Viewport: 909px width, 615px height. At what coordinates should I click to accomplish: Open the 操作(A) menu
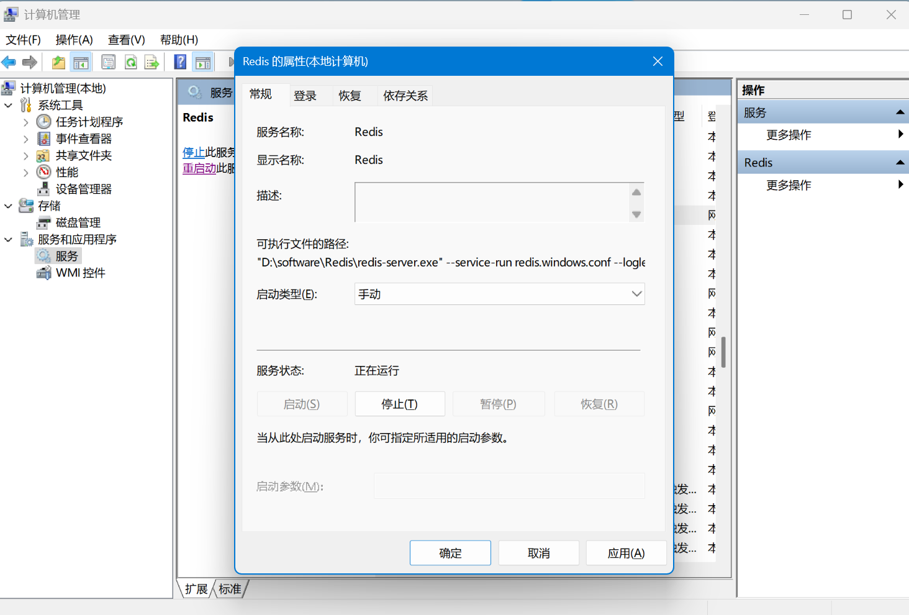[x=74, y=40]
